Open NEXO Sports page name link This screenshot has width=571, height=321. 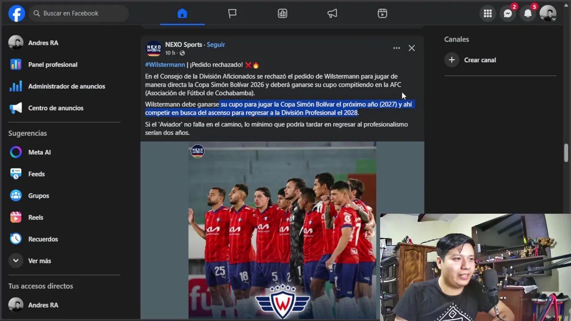183,45
